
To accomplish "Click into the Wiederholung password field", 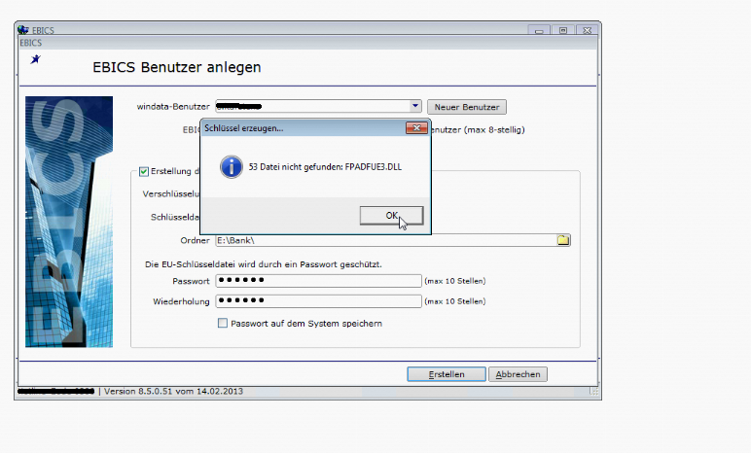I will [318, 301].
